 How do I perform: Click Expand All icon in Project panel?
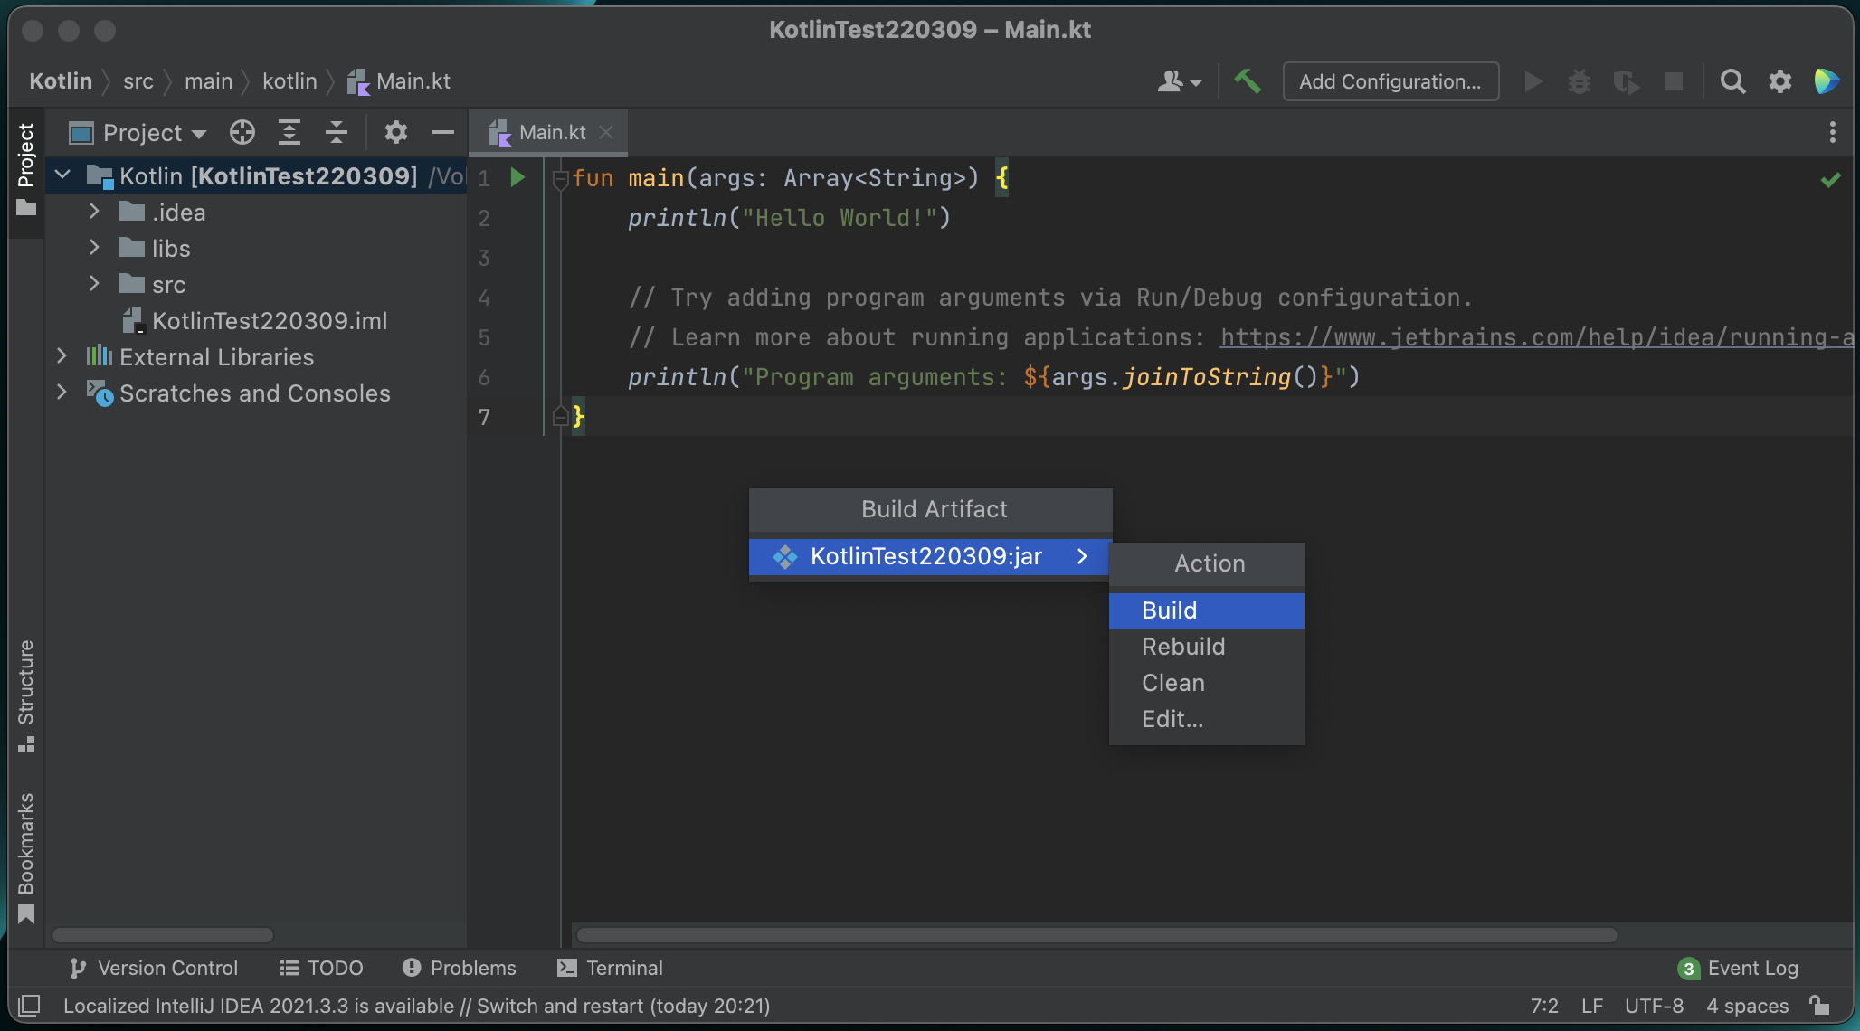click(x=289, y=132)
